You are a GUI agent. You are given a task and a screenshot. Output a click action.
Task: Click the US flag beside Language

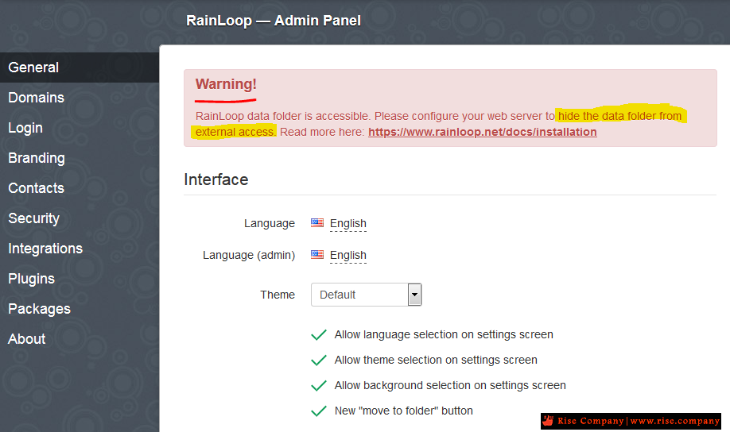[317, 222]
